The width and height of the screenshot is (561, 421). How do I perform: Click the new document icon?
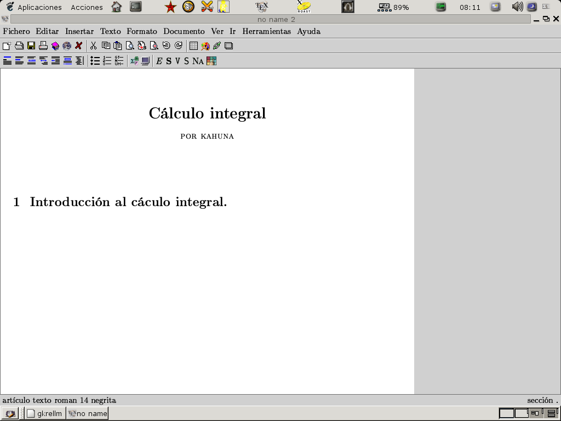7,46
